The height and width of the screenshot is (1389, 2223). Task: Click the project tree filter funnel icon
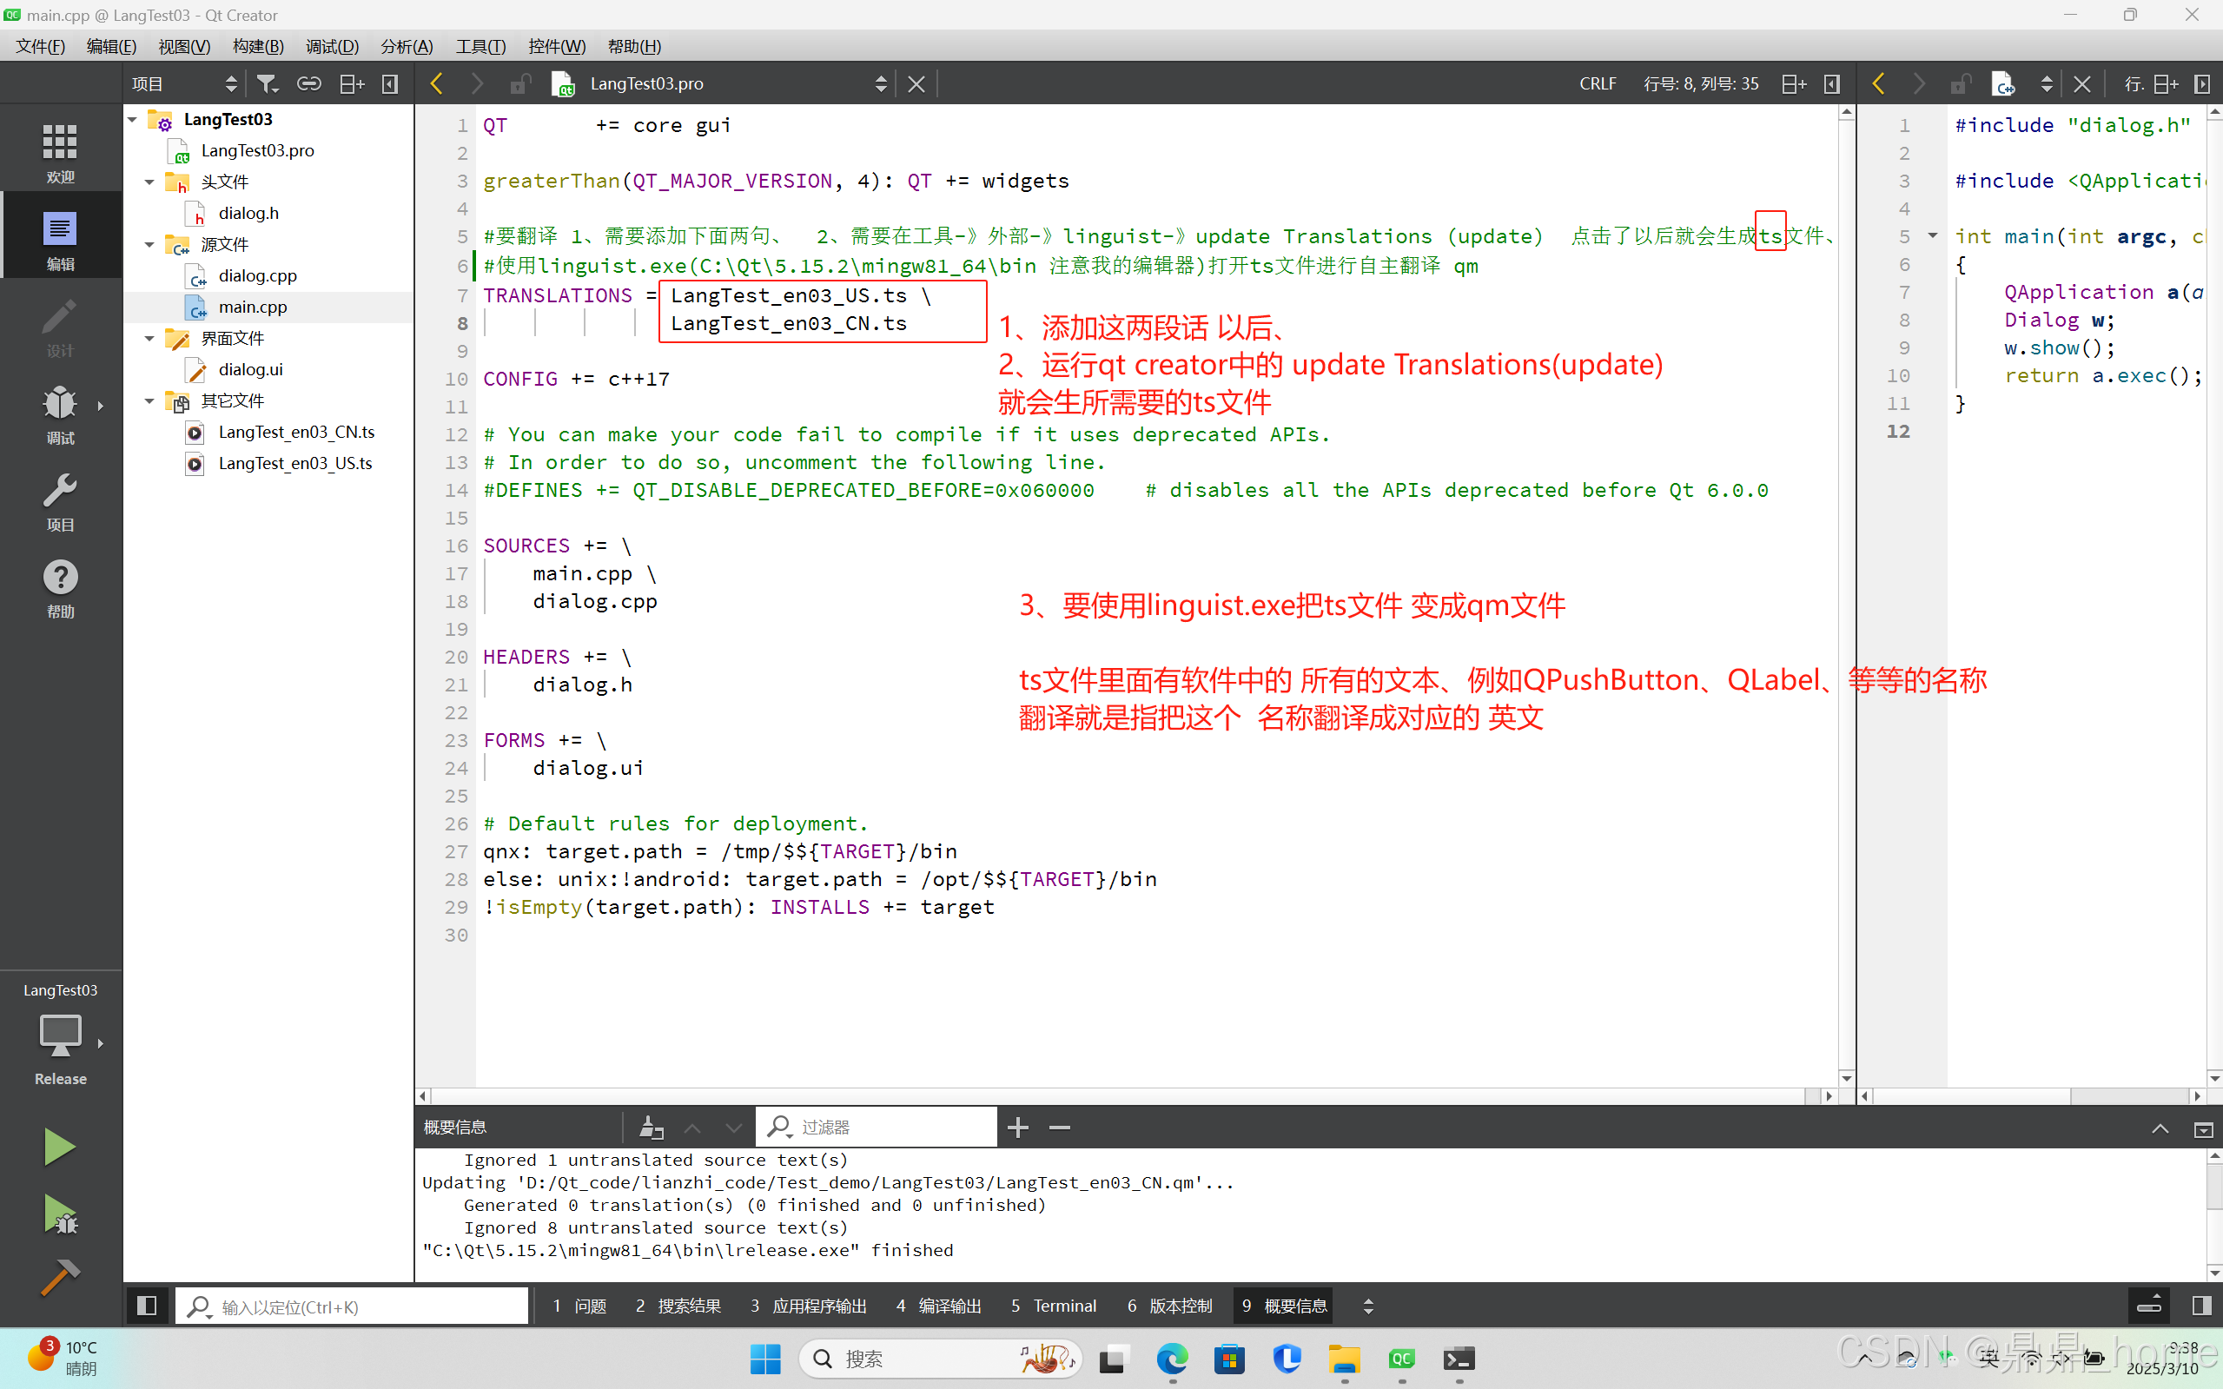(268, 83)
